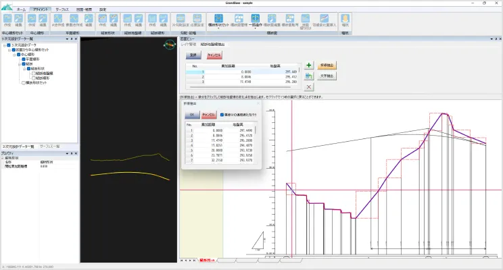503x270 pixels.
Task: Switch to the ホーム ribbon tab
Action: pos(21,9)
